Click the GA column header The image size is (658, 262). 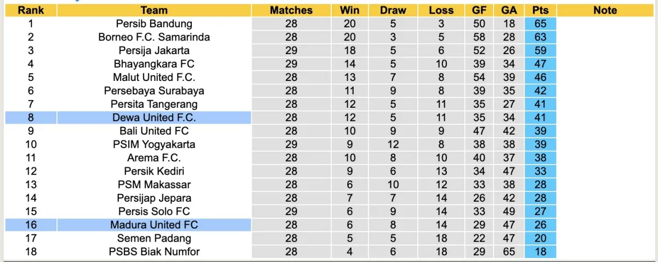click(x=508, y=10)
